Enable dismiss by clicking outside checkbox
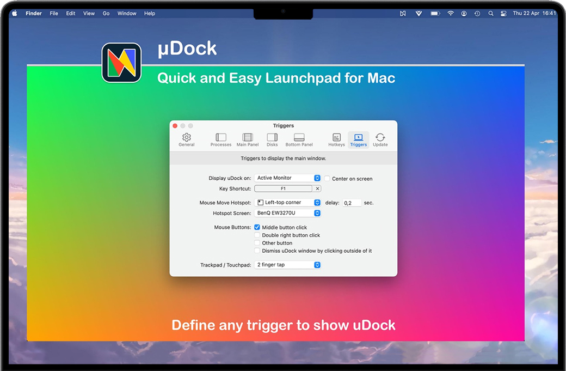The height and width of the screenshot is (371, 566). tap(257, 251)
